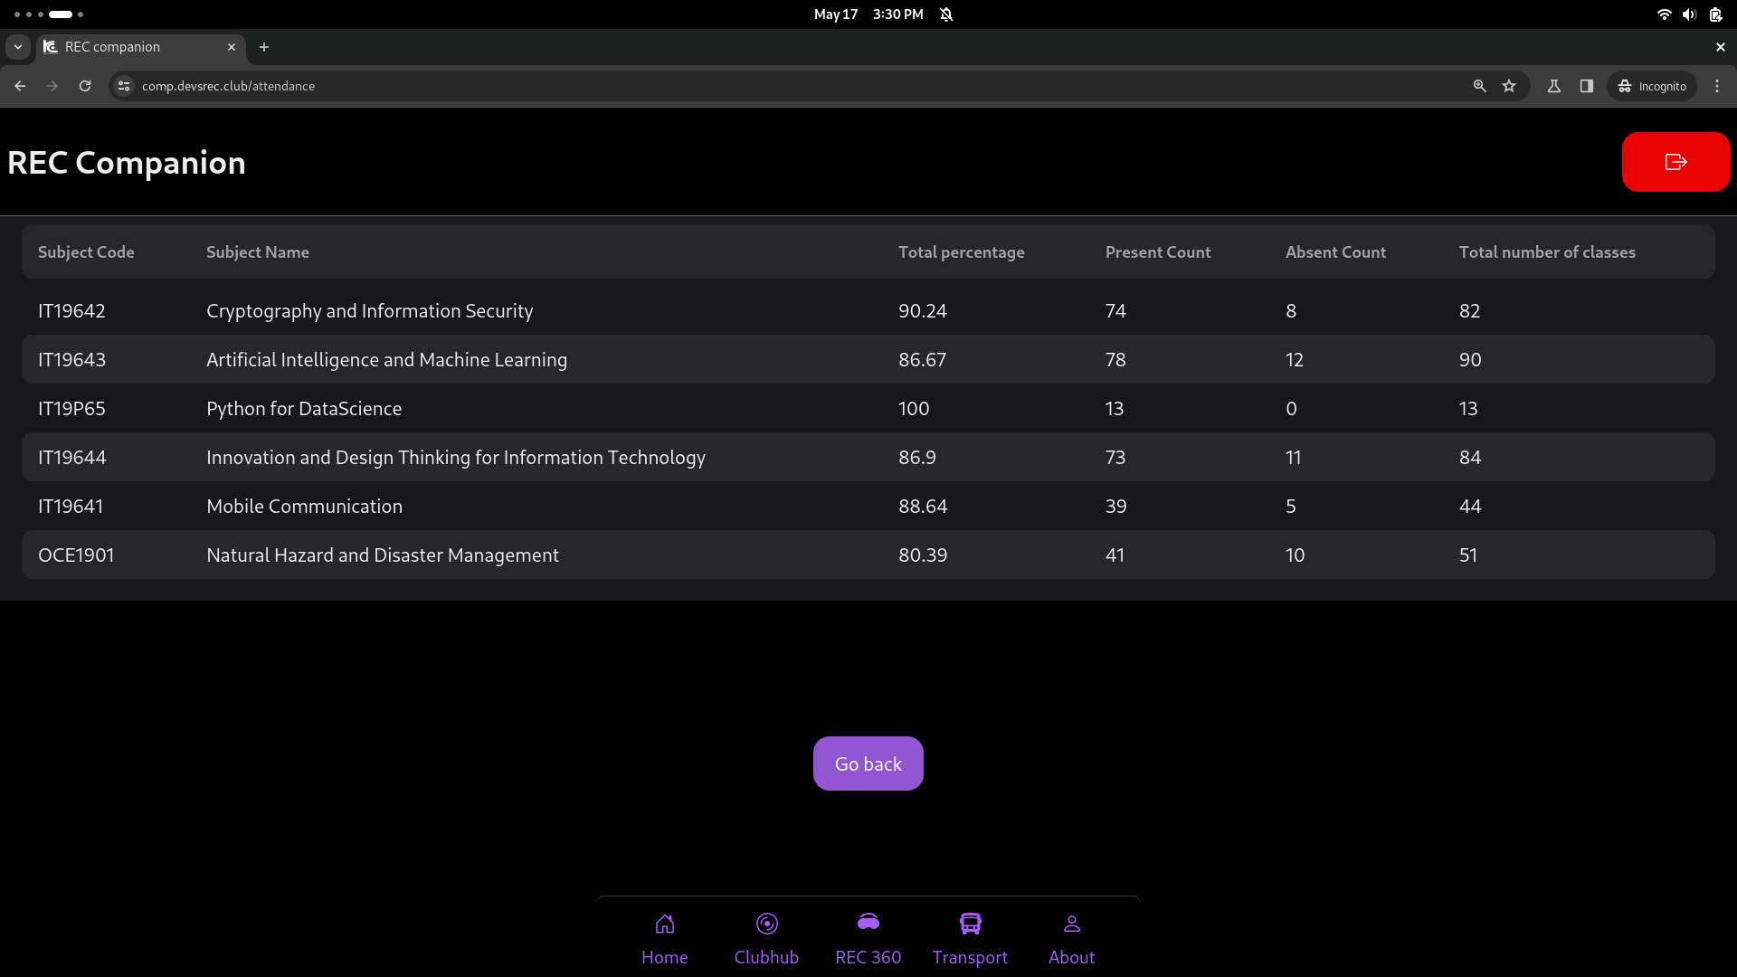Open Transport in the bottom navigation

point(970,939)
